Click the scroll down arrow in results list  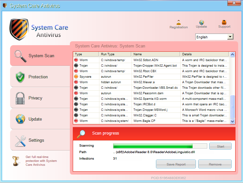[x=232, y=121]
